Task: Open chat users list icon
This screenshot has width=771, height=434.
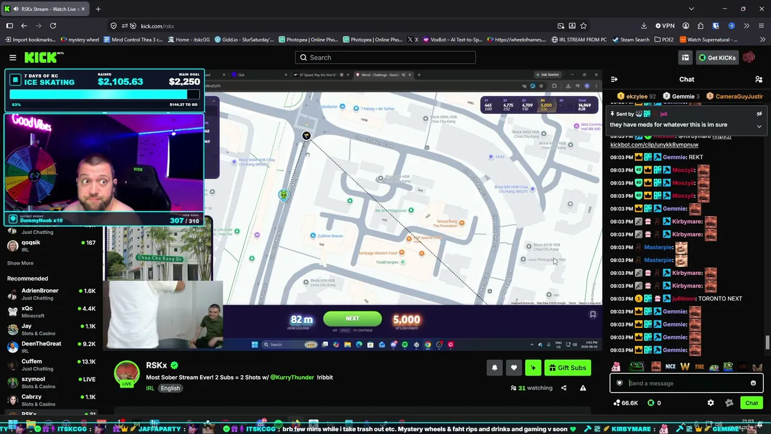Action: click(x=759, y=79)
